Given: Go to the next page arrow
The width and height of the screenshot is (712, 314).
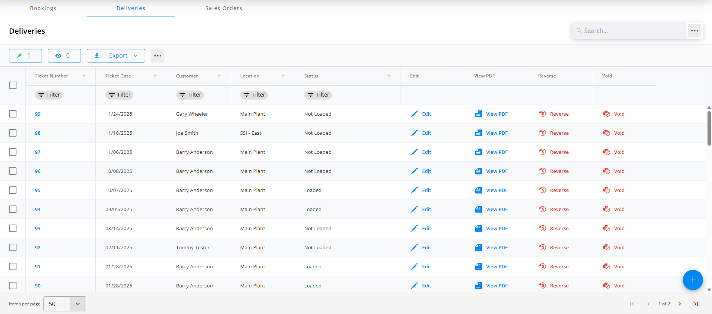Looking at the screenshot, I should click(680, 304).
